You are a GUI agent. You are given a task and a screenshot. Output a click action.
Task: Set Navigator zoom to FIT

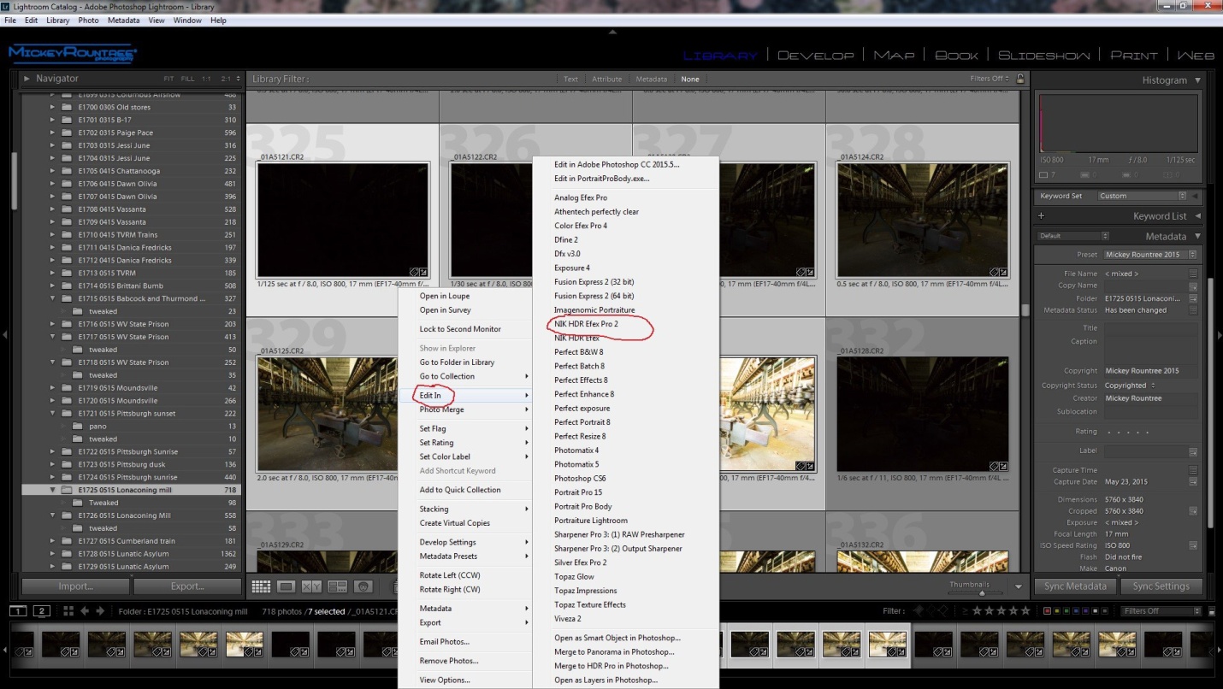[169, 79]
